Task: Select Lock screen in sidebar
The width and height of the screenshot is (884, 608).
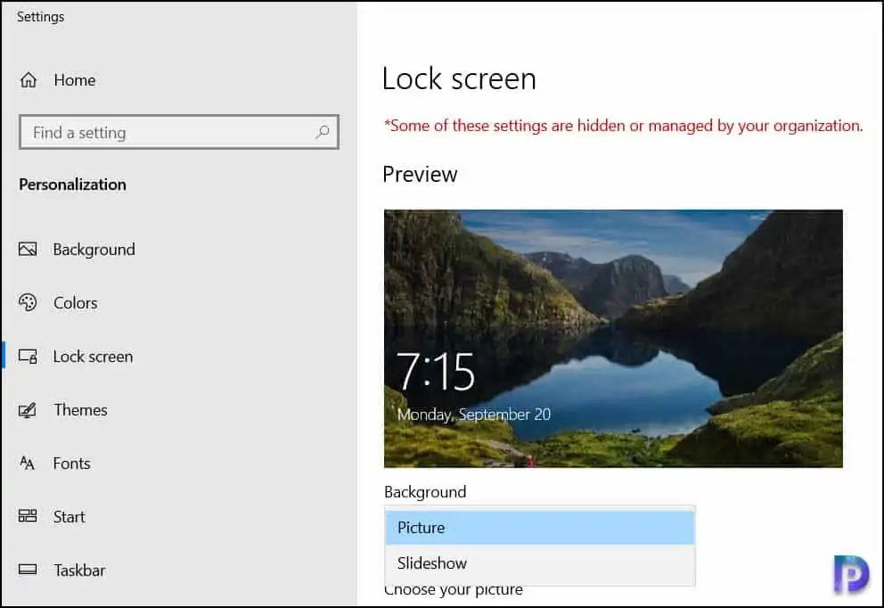Action: point(93,357)
